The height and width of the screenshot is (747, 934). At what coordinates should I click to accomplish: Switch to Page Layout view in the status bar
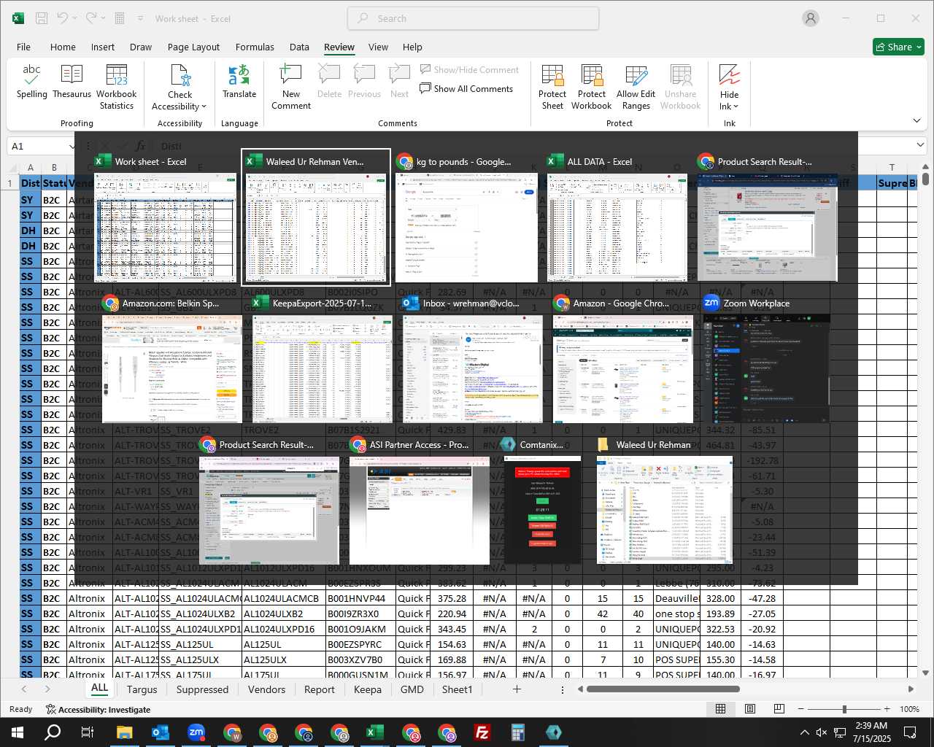[x=749, y=709]
